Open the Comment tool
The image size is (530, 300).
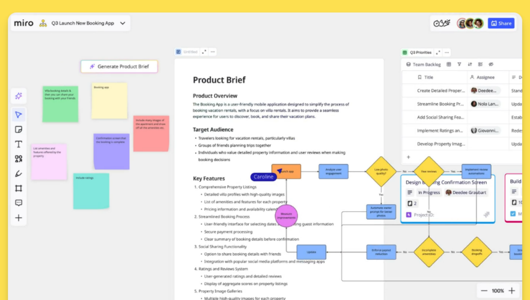point(19,203)
